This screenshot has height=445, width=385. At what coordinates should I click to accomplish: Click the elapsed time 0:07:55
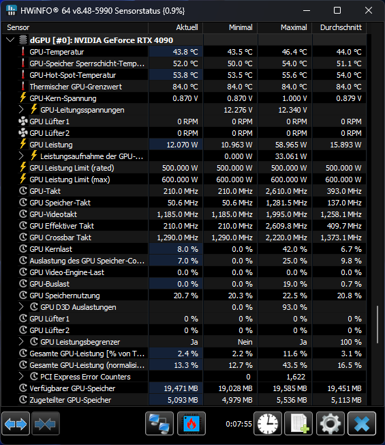238,424
